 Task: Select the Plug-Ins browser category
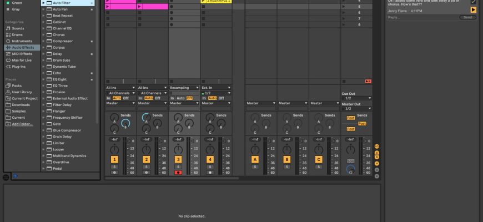click(19, 66)
